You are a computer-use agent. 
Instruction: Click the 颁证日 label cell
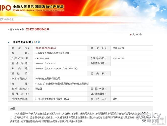21,73
